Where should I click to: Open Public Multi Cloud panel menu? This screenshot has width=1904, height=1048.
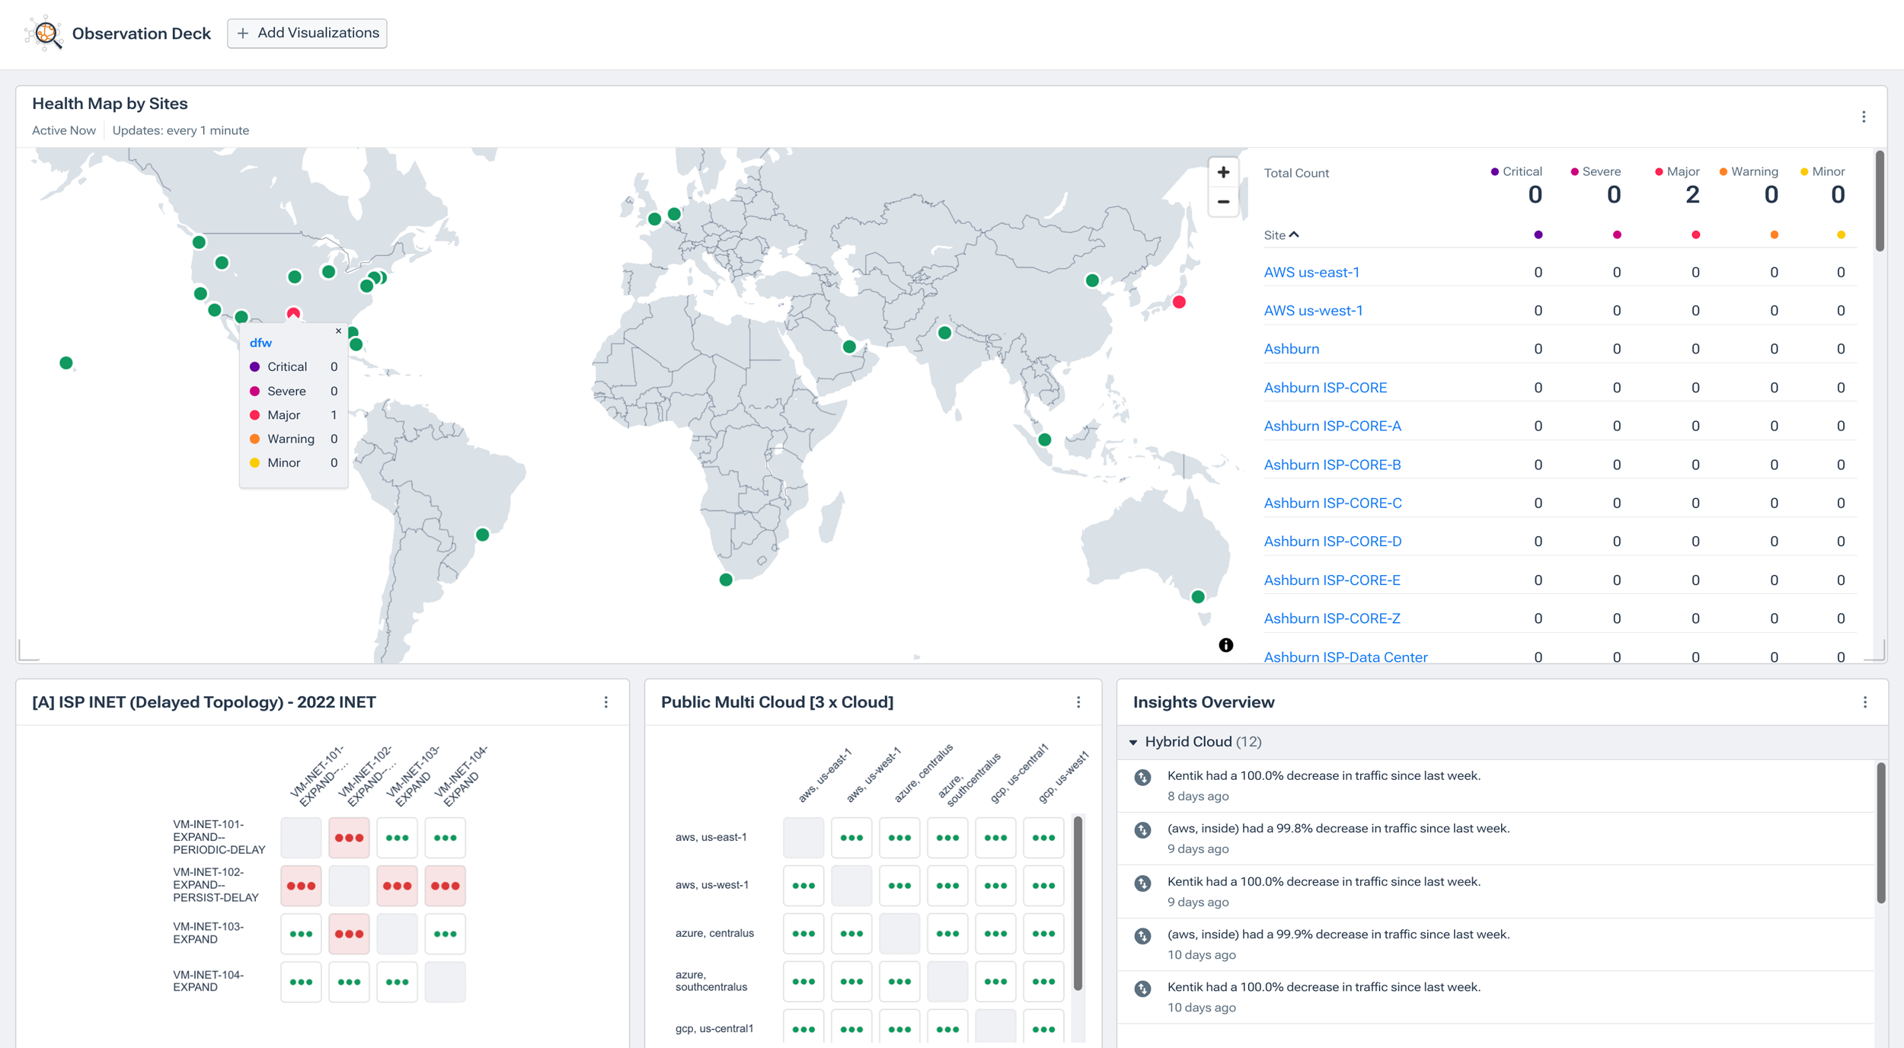[x=1078, y=702]
